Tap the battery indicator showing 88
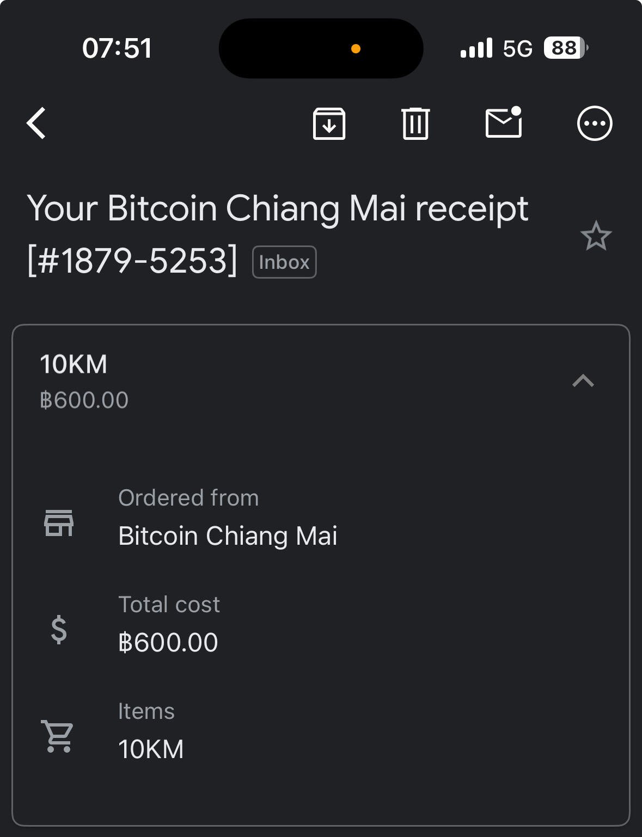This screenshot has width=642, height=837. (566, 48)
